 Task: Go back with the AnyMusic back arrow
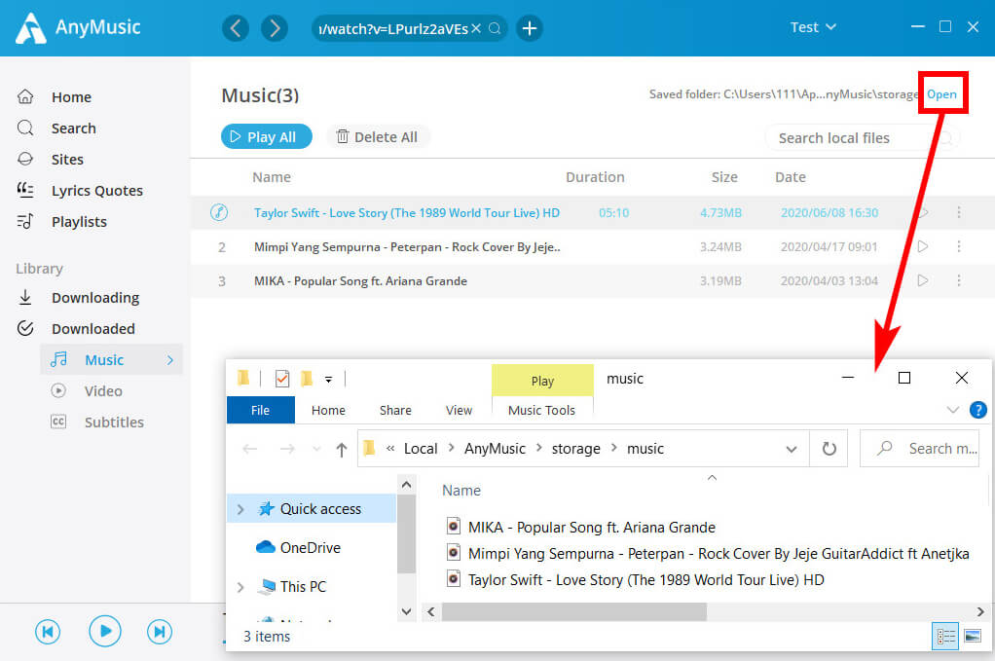[236, 28]
